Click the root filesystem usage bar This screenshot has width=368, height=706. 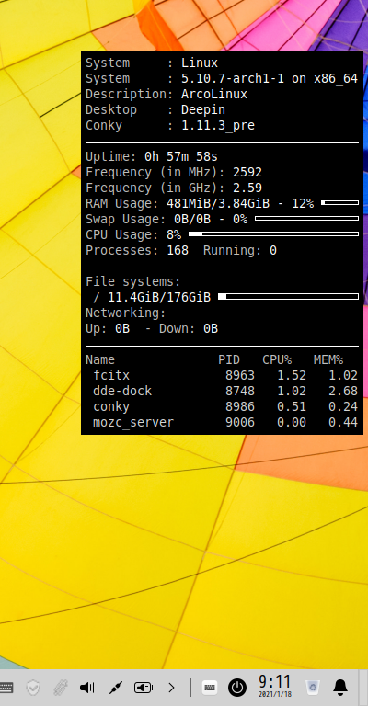(x=288, y=296)
